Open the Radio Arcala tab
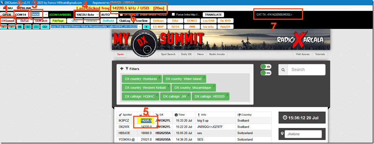The image size is (374, 144). pos(217,54)
